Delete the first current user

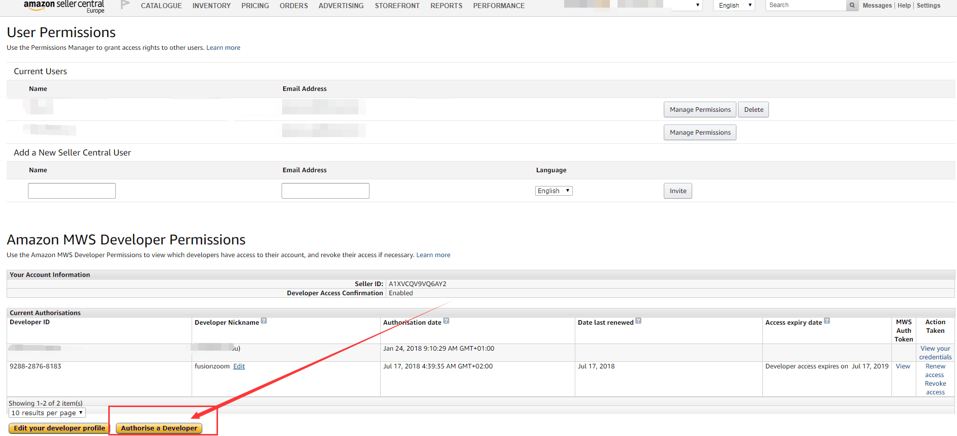tap(753, 110)
